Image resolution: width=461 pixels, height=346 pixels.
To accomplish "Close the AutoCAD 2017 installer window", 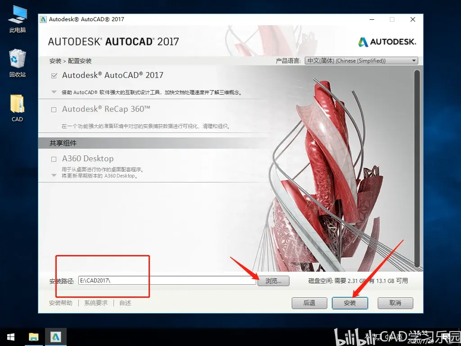I will pyautogui.click(x=413, y=19).
